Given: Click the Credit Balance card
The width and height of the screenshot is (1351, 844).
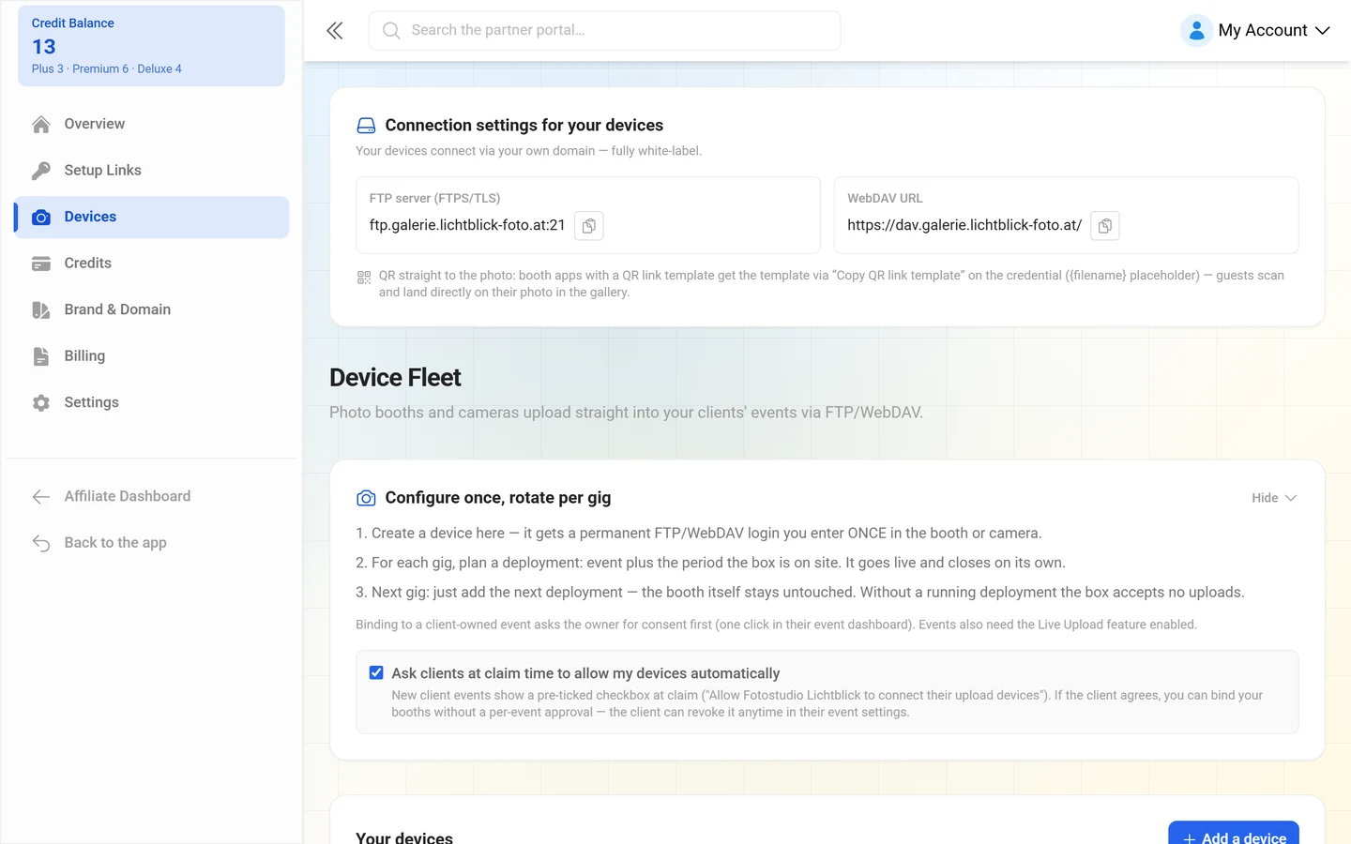Looking at the screenshot, I should coord(151,46).
